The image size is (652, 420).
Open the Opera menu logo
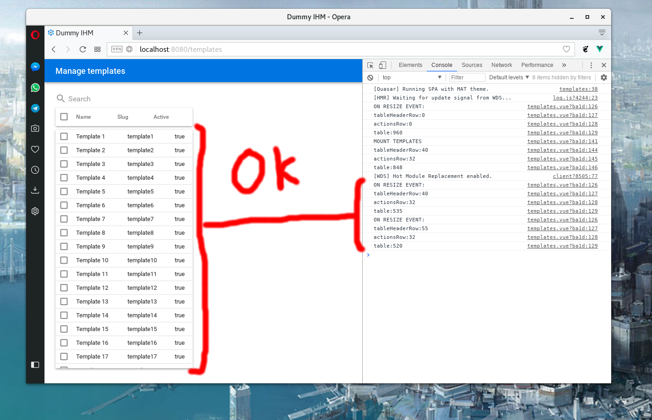click(x=35, y=35)
